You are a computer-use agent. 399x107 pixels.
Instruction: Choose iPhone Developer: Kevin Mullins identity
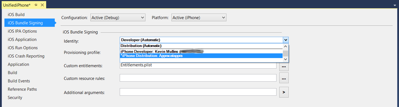point(201,51)
